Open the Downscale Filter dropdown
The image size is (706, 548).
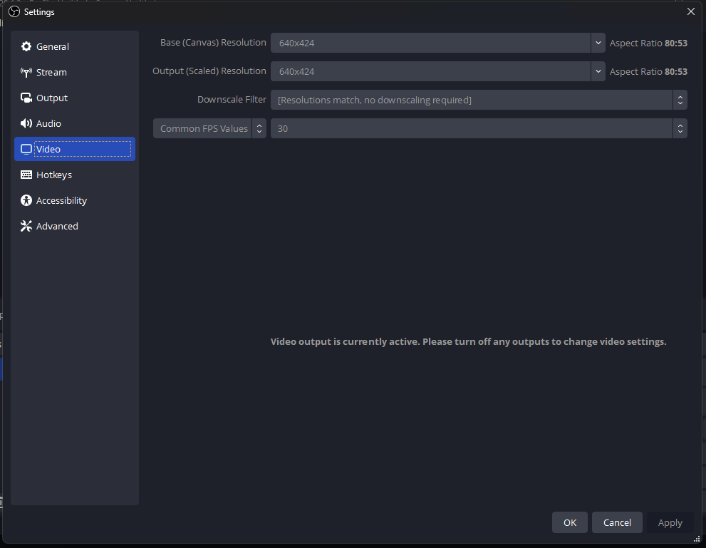point(479,100)
